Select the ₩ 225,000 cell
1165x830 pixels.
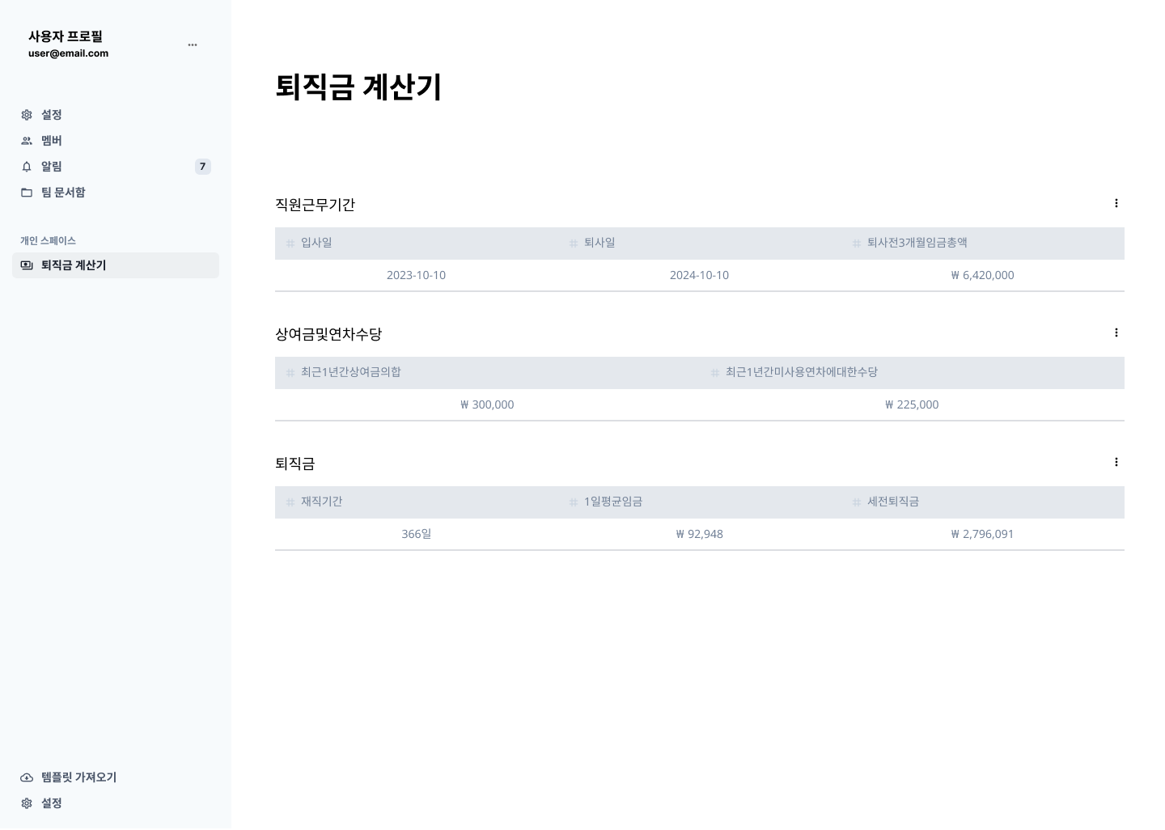[912, 404]
